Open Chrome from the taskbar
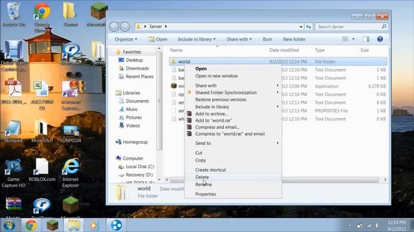 31,226
